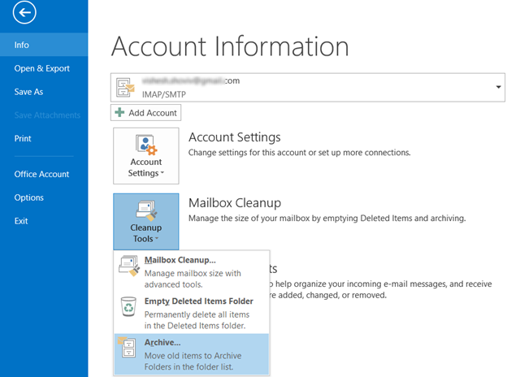This screenshot has height=377, width=507.
Task: Select the Info tab in sidebar
Action: point(44,45)
